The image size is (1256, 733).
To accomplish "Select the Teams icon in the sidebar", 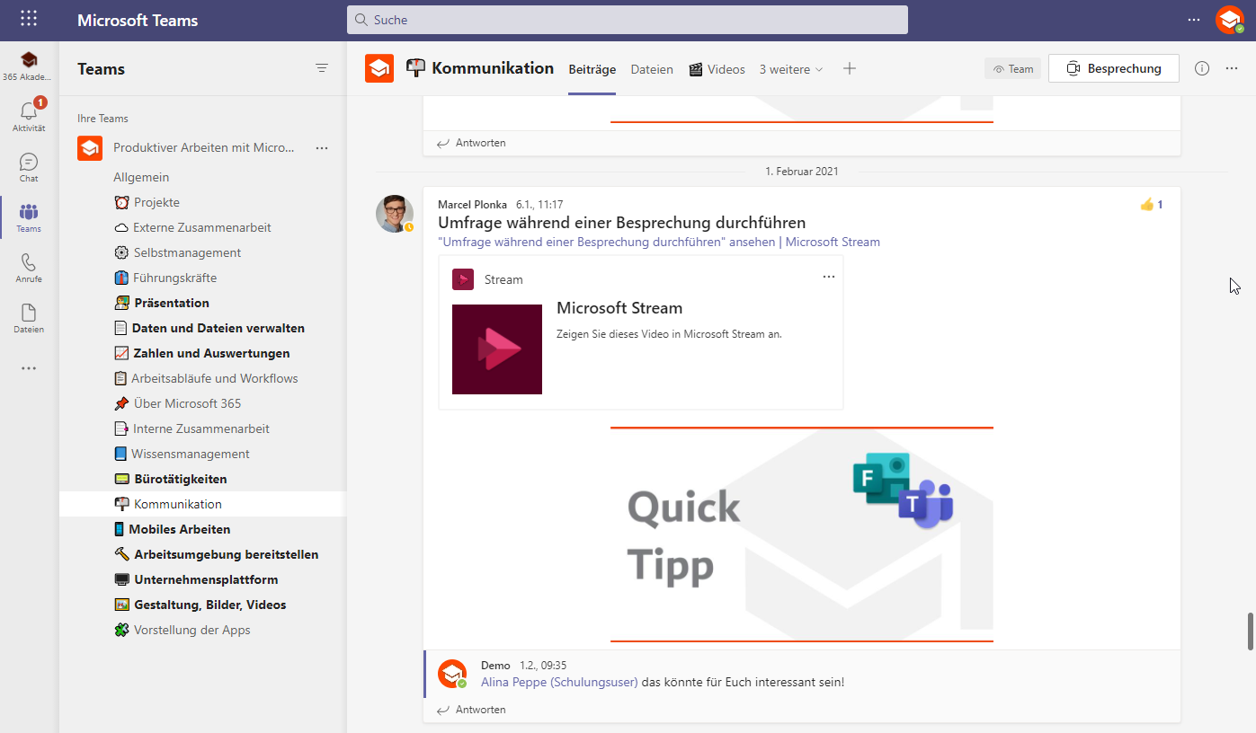I will point(29,212).
